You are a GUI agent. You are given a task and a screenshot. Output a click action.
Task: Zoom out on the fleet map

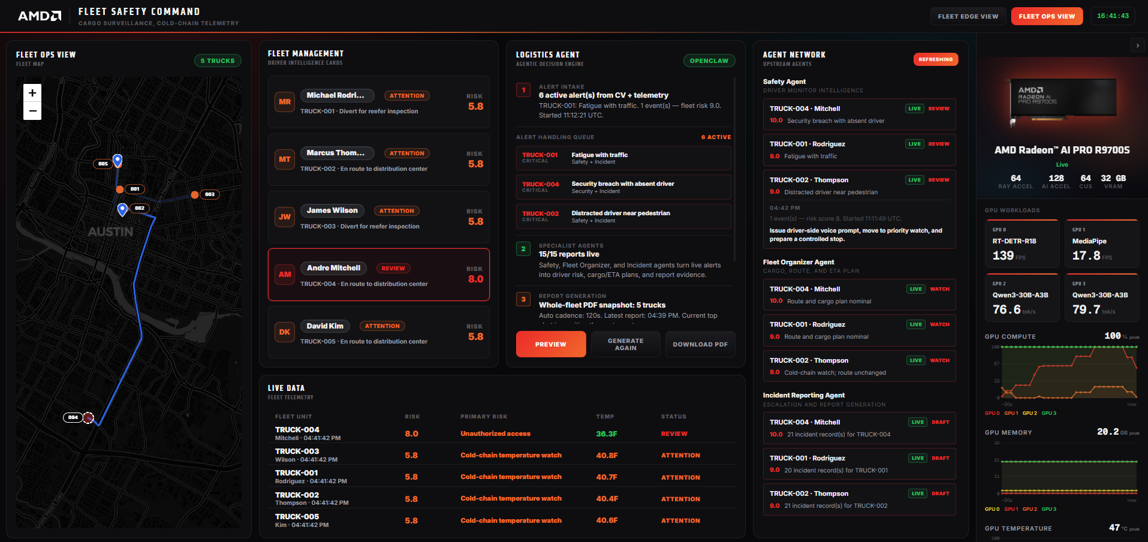tap(32, 111)
